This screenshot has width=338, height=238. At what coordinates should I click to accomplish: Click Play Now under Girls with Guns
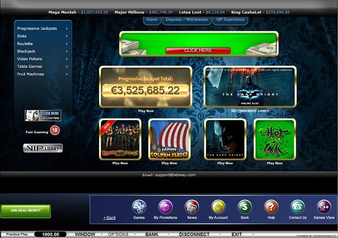point(120,163)
